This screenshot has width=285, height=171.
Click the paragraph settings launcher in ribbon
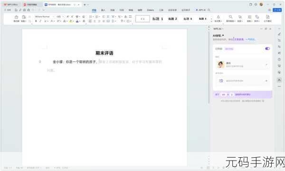(133, 24)
